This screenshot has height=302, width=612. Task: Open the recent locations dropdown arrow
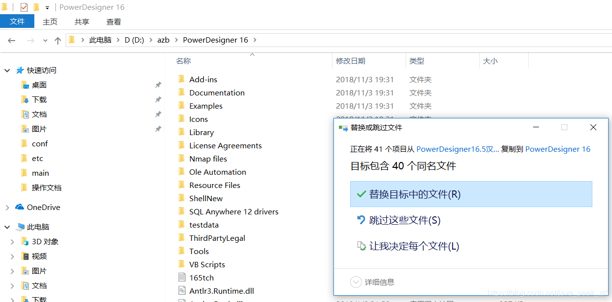pos(45,41)
